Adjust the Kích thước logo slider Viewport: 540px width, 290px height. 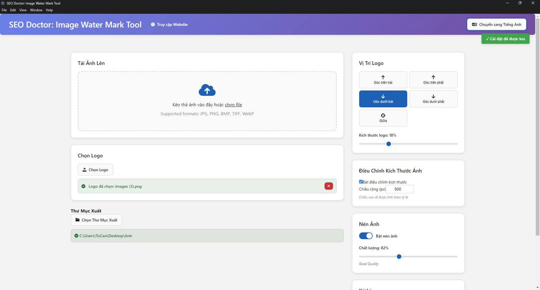[408, 144]
